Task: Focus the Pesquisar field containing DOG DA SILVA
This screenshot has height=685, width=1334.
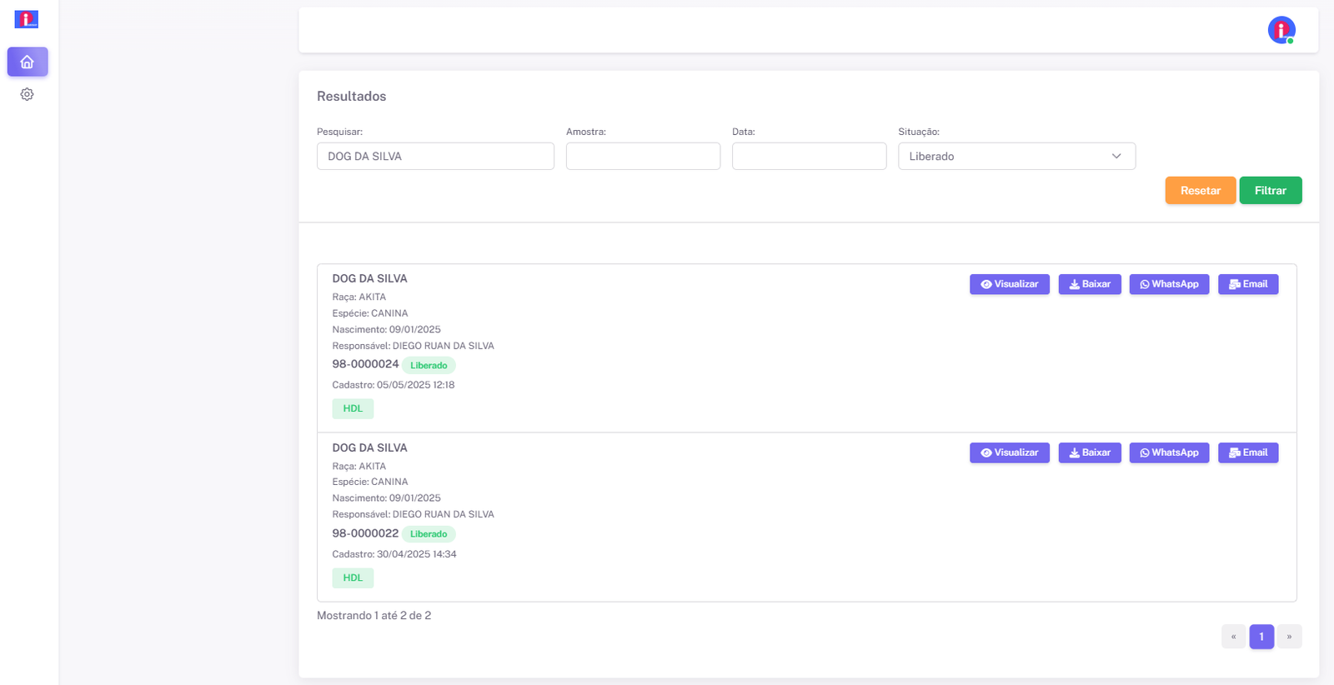Action: pos(434,157)
